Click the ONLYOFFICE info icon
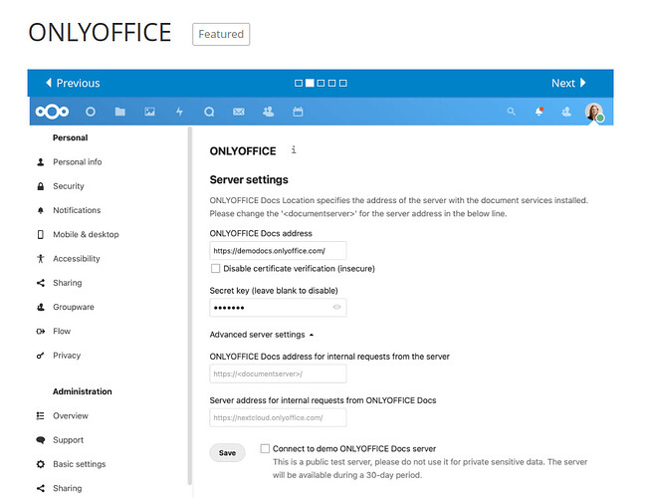 pos(294,149)
